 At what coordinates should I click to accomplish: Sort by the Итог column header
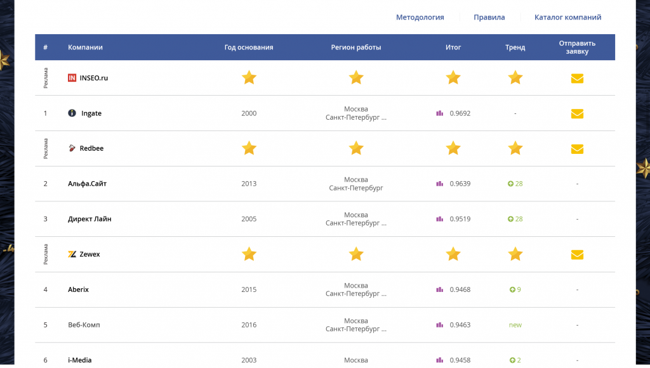(x=453, y=47)
